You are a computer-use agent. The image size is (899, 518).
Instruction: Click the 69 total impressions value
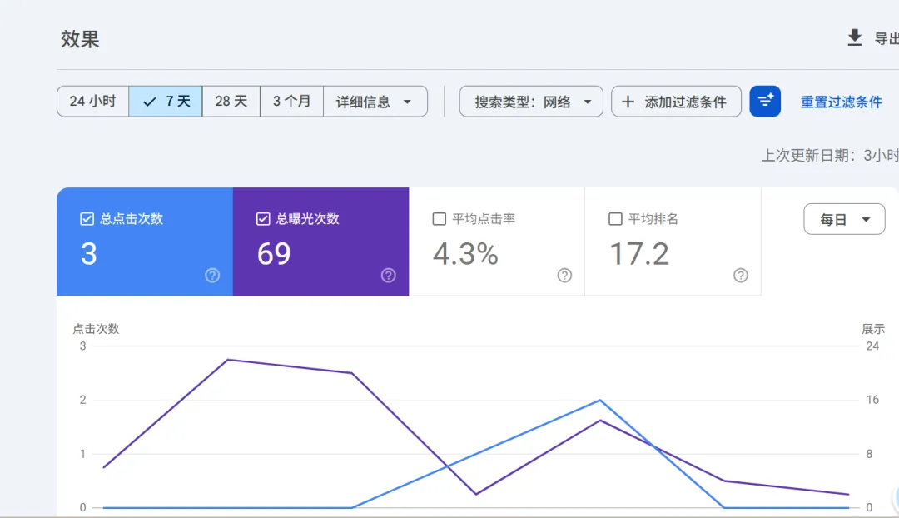274,253
